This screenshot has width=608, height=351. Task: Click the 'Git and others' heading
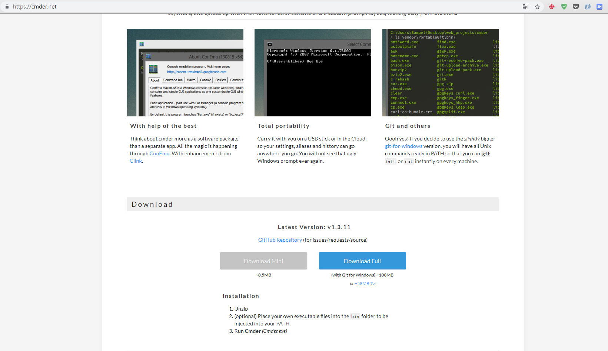408,126
